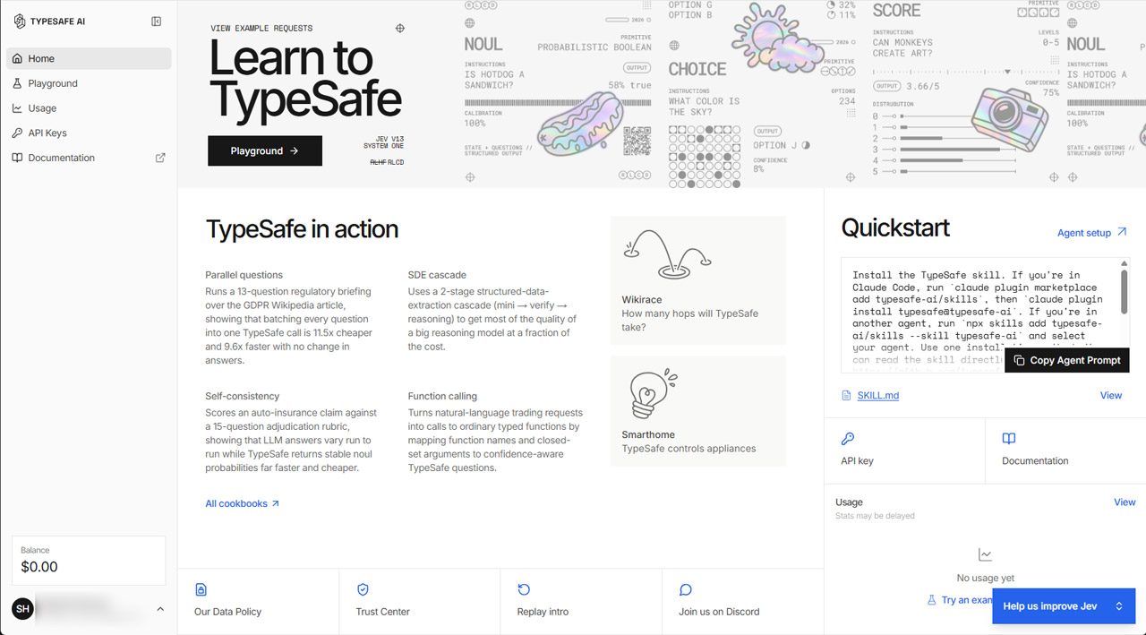Click the TypeSafe AI logo icon

(20, 21)
